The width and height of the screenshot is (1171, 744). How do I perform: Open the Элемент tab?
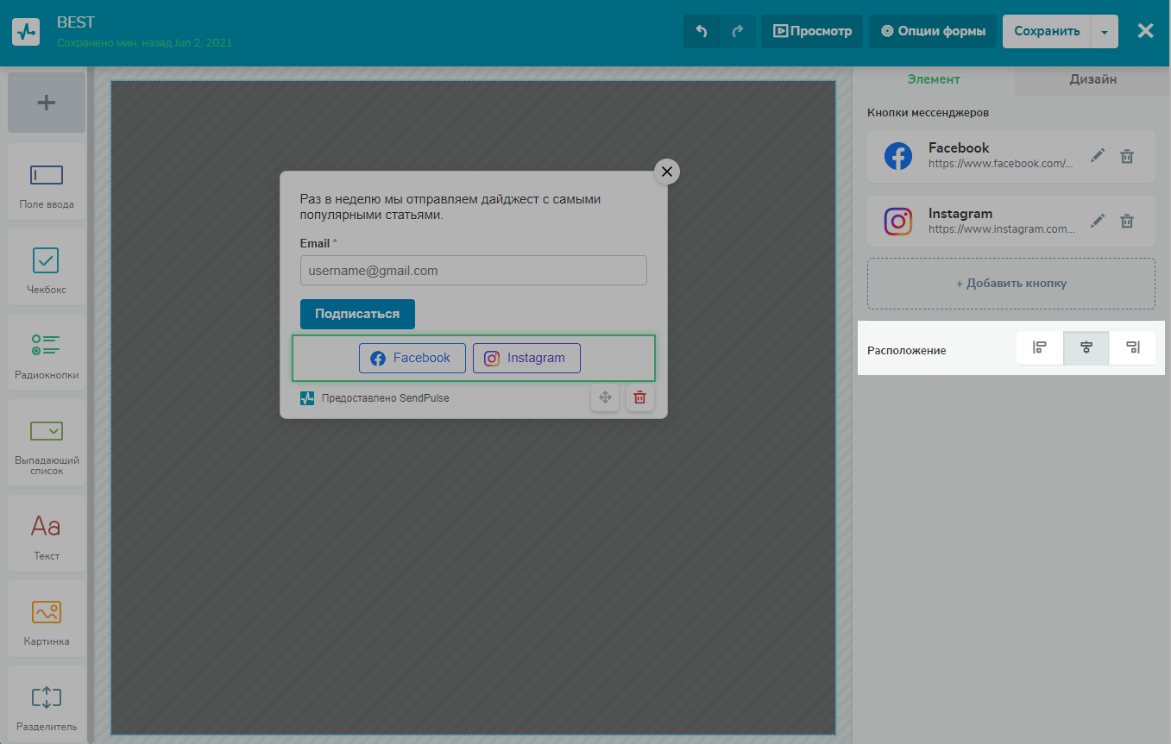point(934,79)
